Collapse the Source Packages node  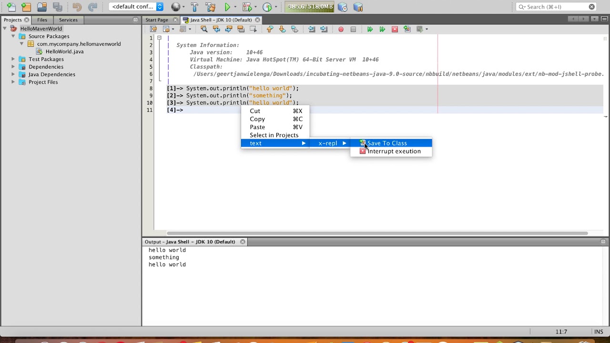[x=13, y=36]
